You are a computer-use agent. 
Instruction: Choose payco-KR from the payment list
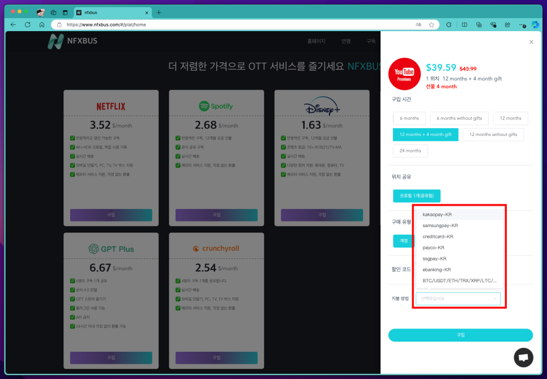click(x=459, y=248)
